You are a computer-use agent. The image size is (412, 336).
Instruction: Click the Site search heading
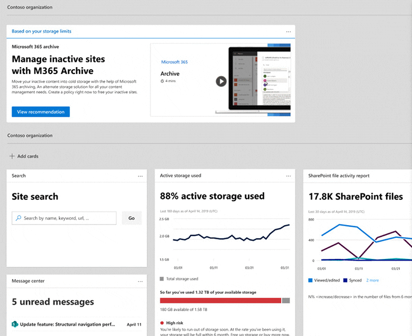tap(35, 197)
